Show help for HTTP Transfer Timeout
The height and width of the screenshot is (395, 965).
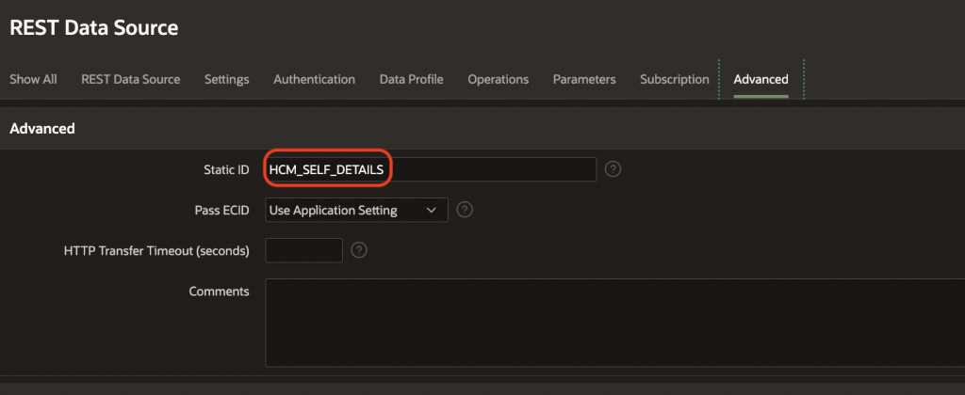point(358,250)
